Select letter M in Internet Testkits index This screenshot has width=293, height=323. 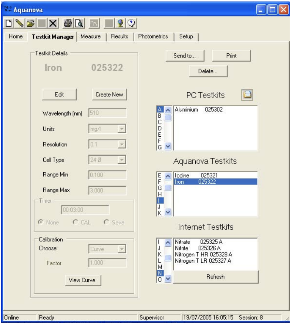pos(160,267)
